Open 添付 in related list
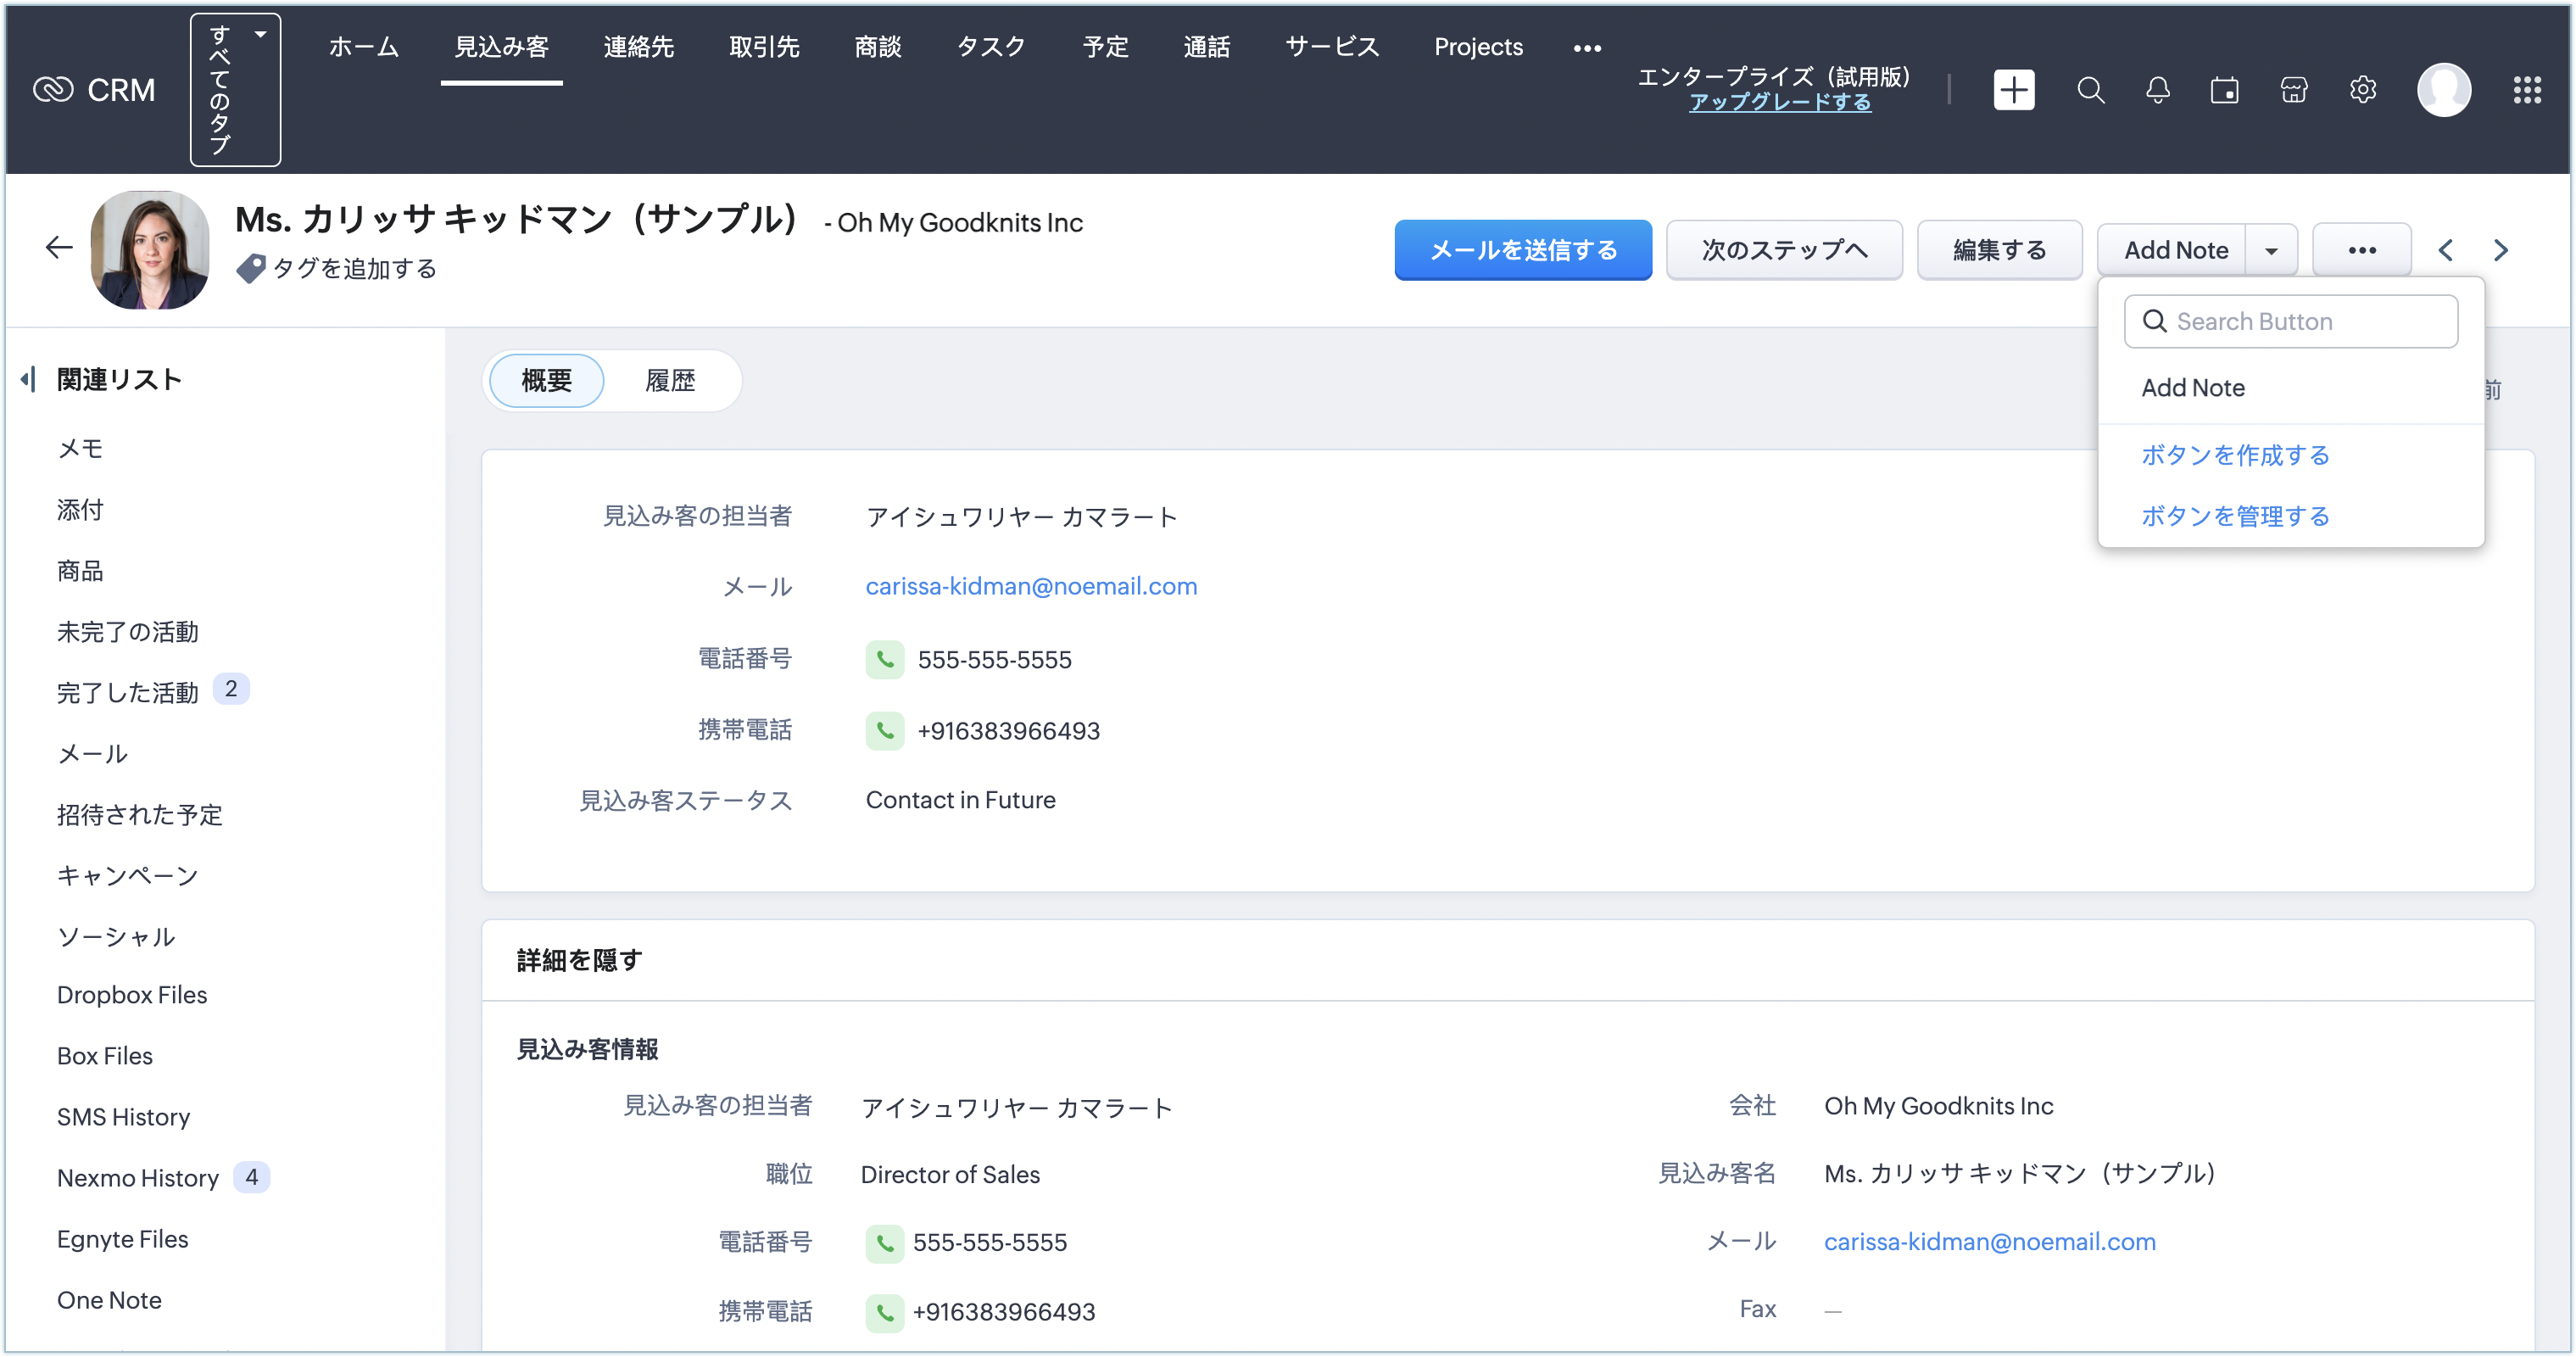The width and height of the screenshot is (2576, 1357). tap(80, 510)
